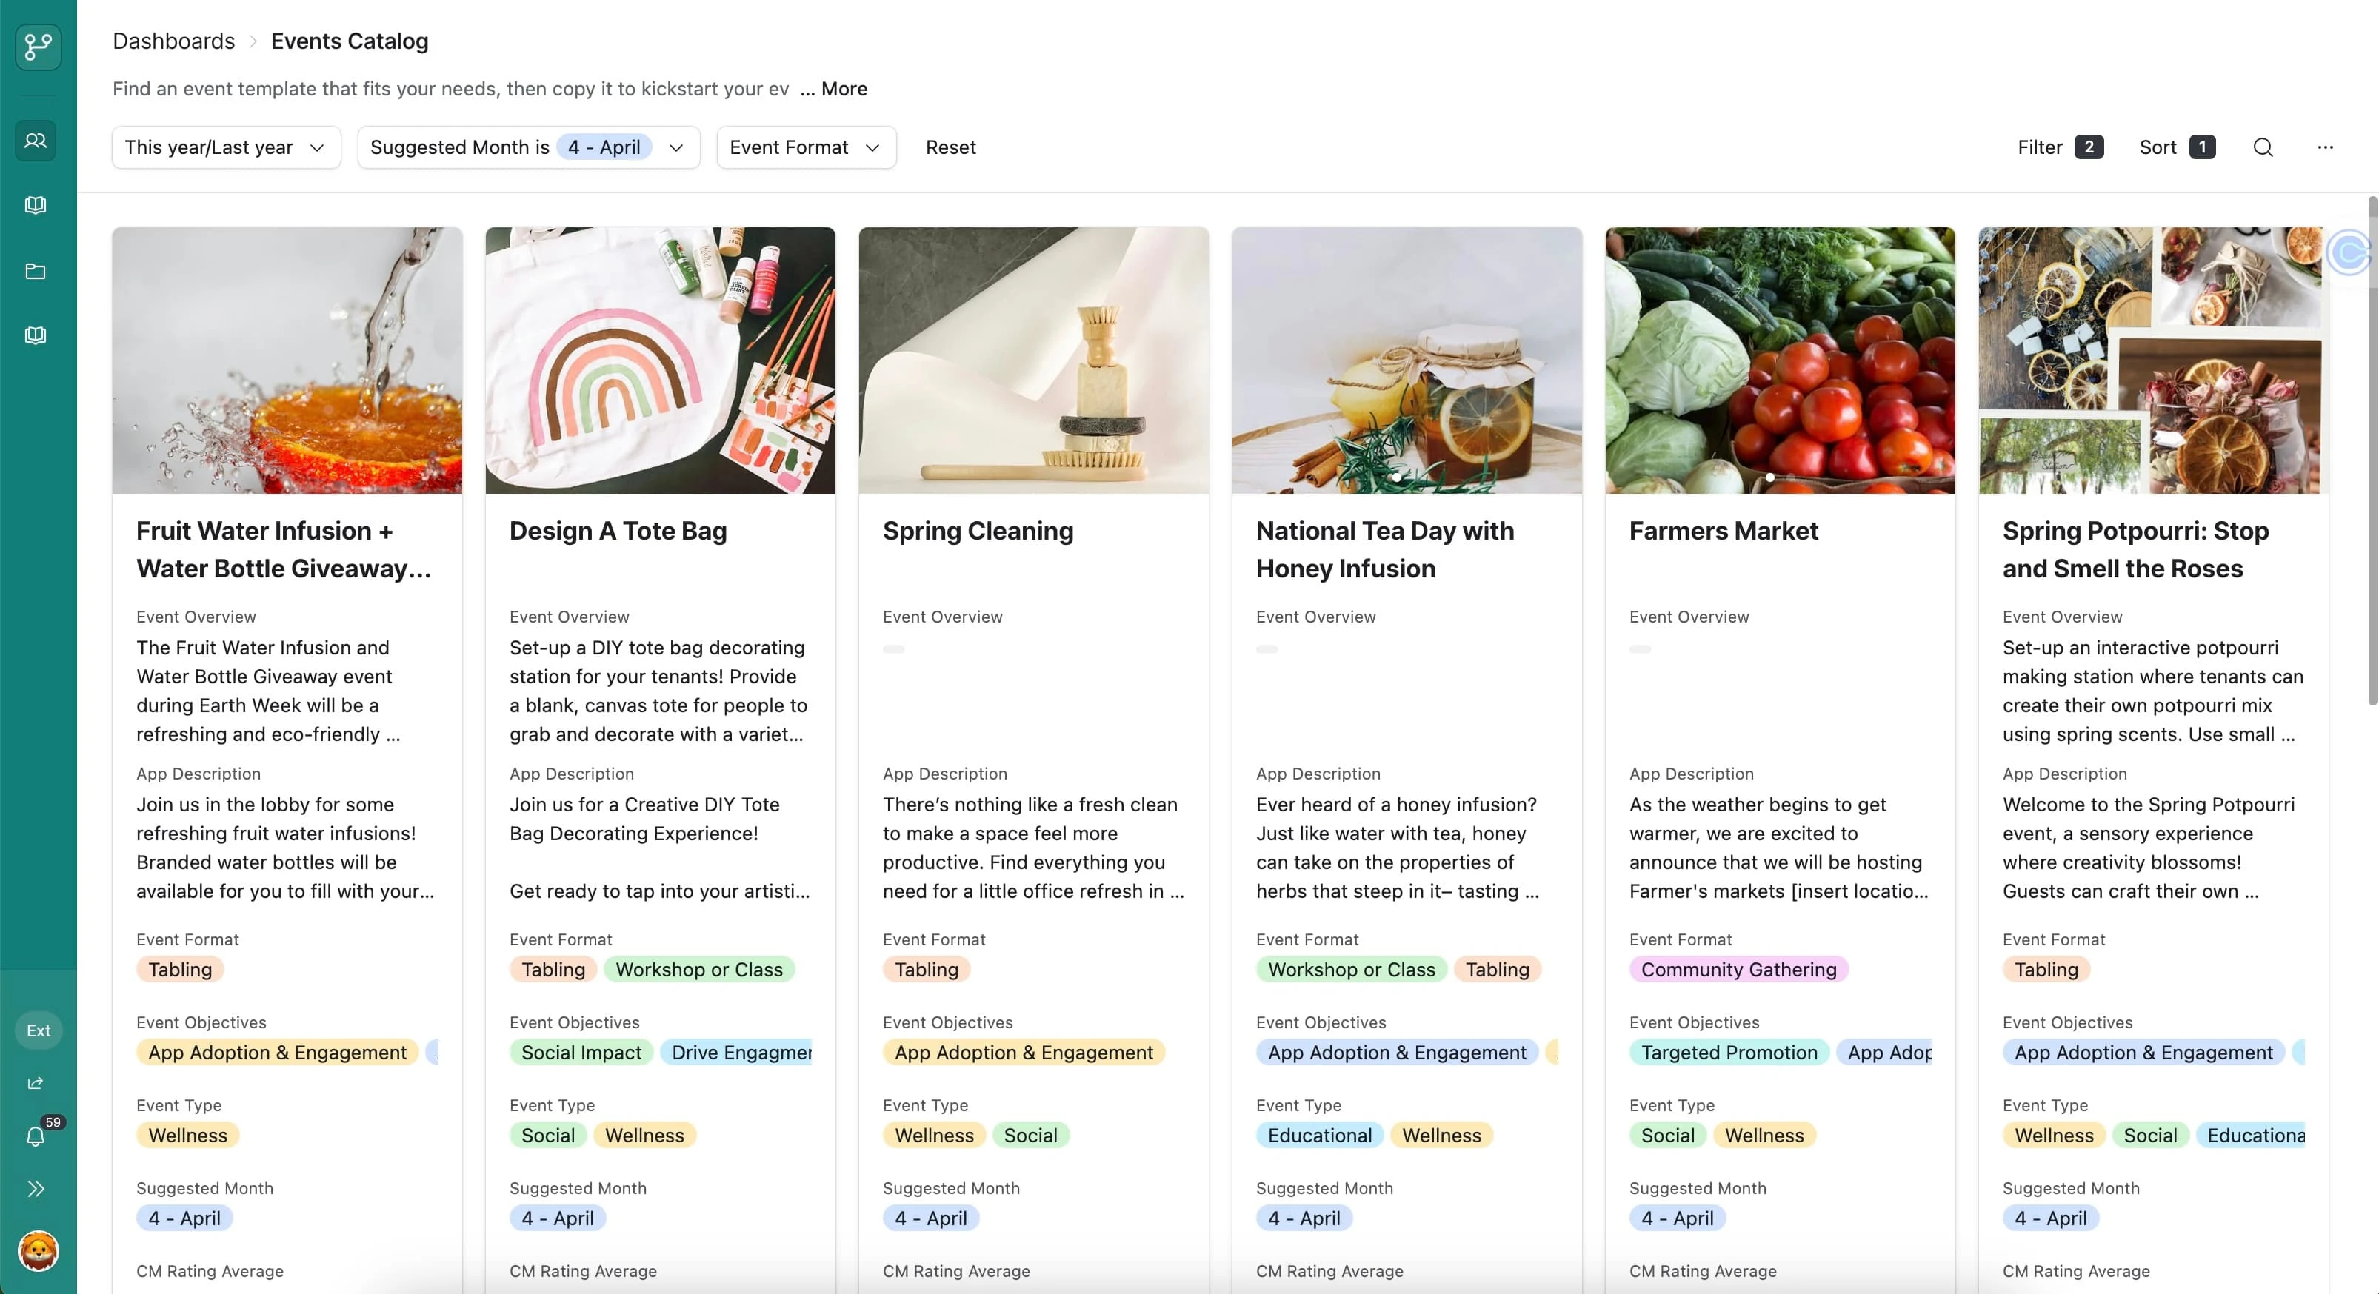Click the share arrow icon in sidebar
This screenshot has height=1294, width=2379.
[x=36, y=1082]
